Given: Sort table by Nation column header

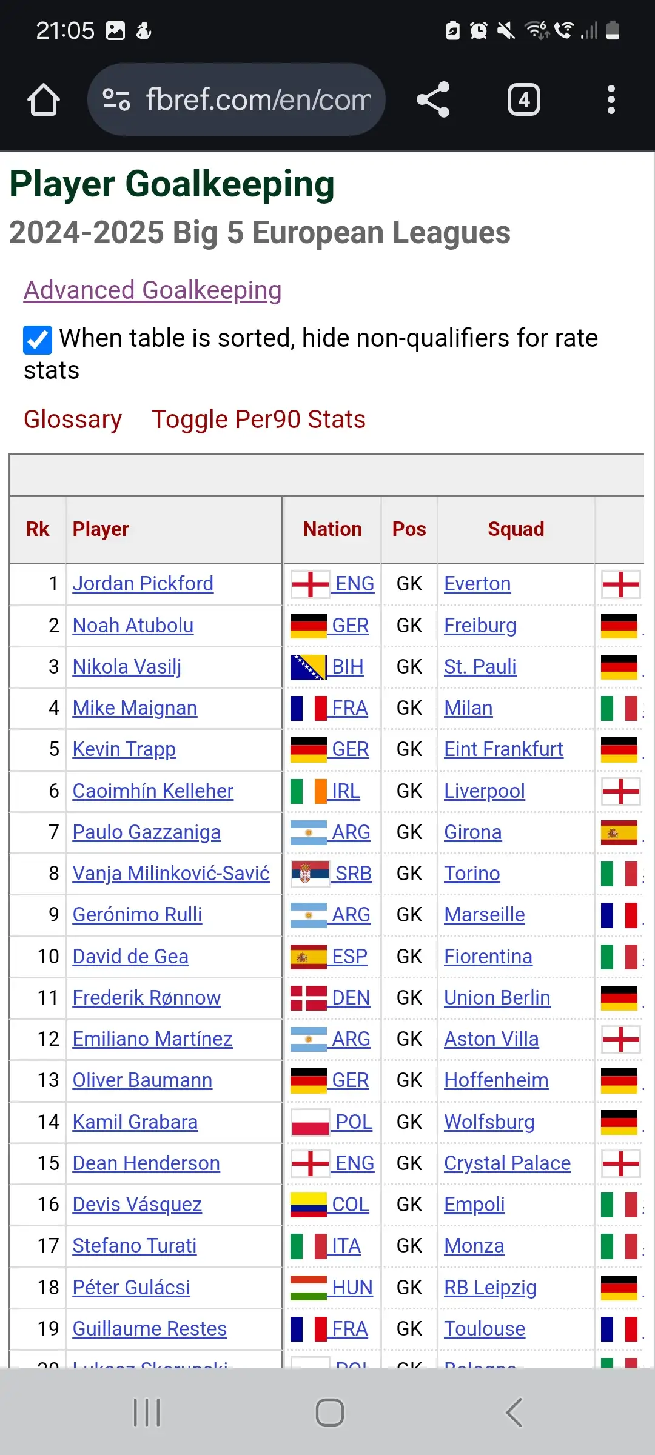Looking at the screenshot, I should pyautogui.click(x=332, y=529).
